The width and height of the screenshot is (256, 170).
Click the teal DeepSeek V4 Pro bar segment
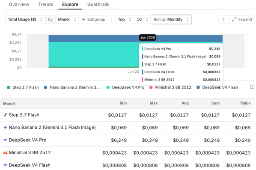(x=94, y=54)
